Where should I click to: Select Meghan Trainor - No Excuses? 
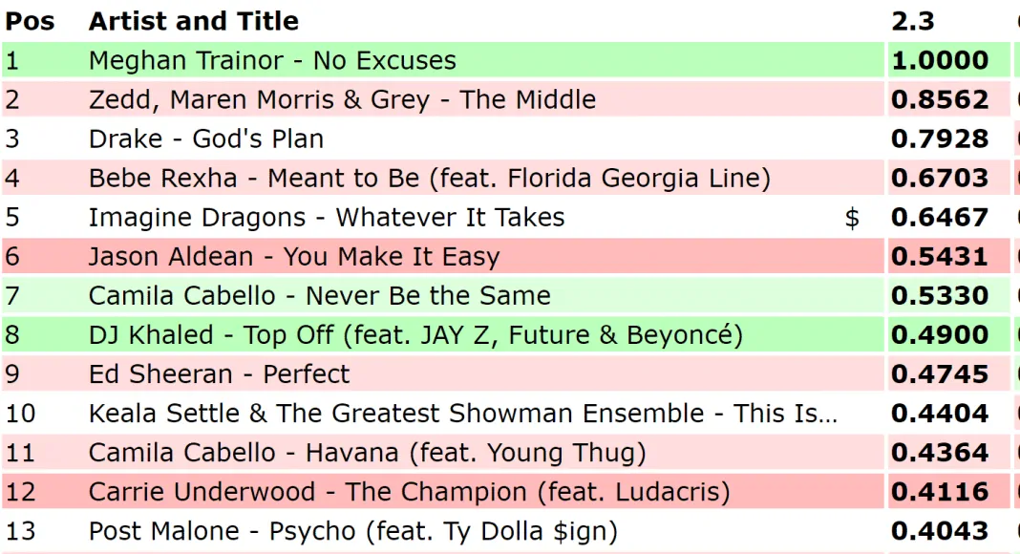pos(272,61)
